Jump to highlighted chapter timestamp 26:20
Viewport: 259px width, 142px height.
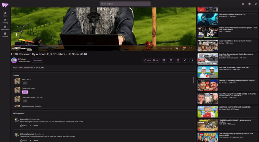click(25, 92)
